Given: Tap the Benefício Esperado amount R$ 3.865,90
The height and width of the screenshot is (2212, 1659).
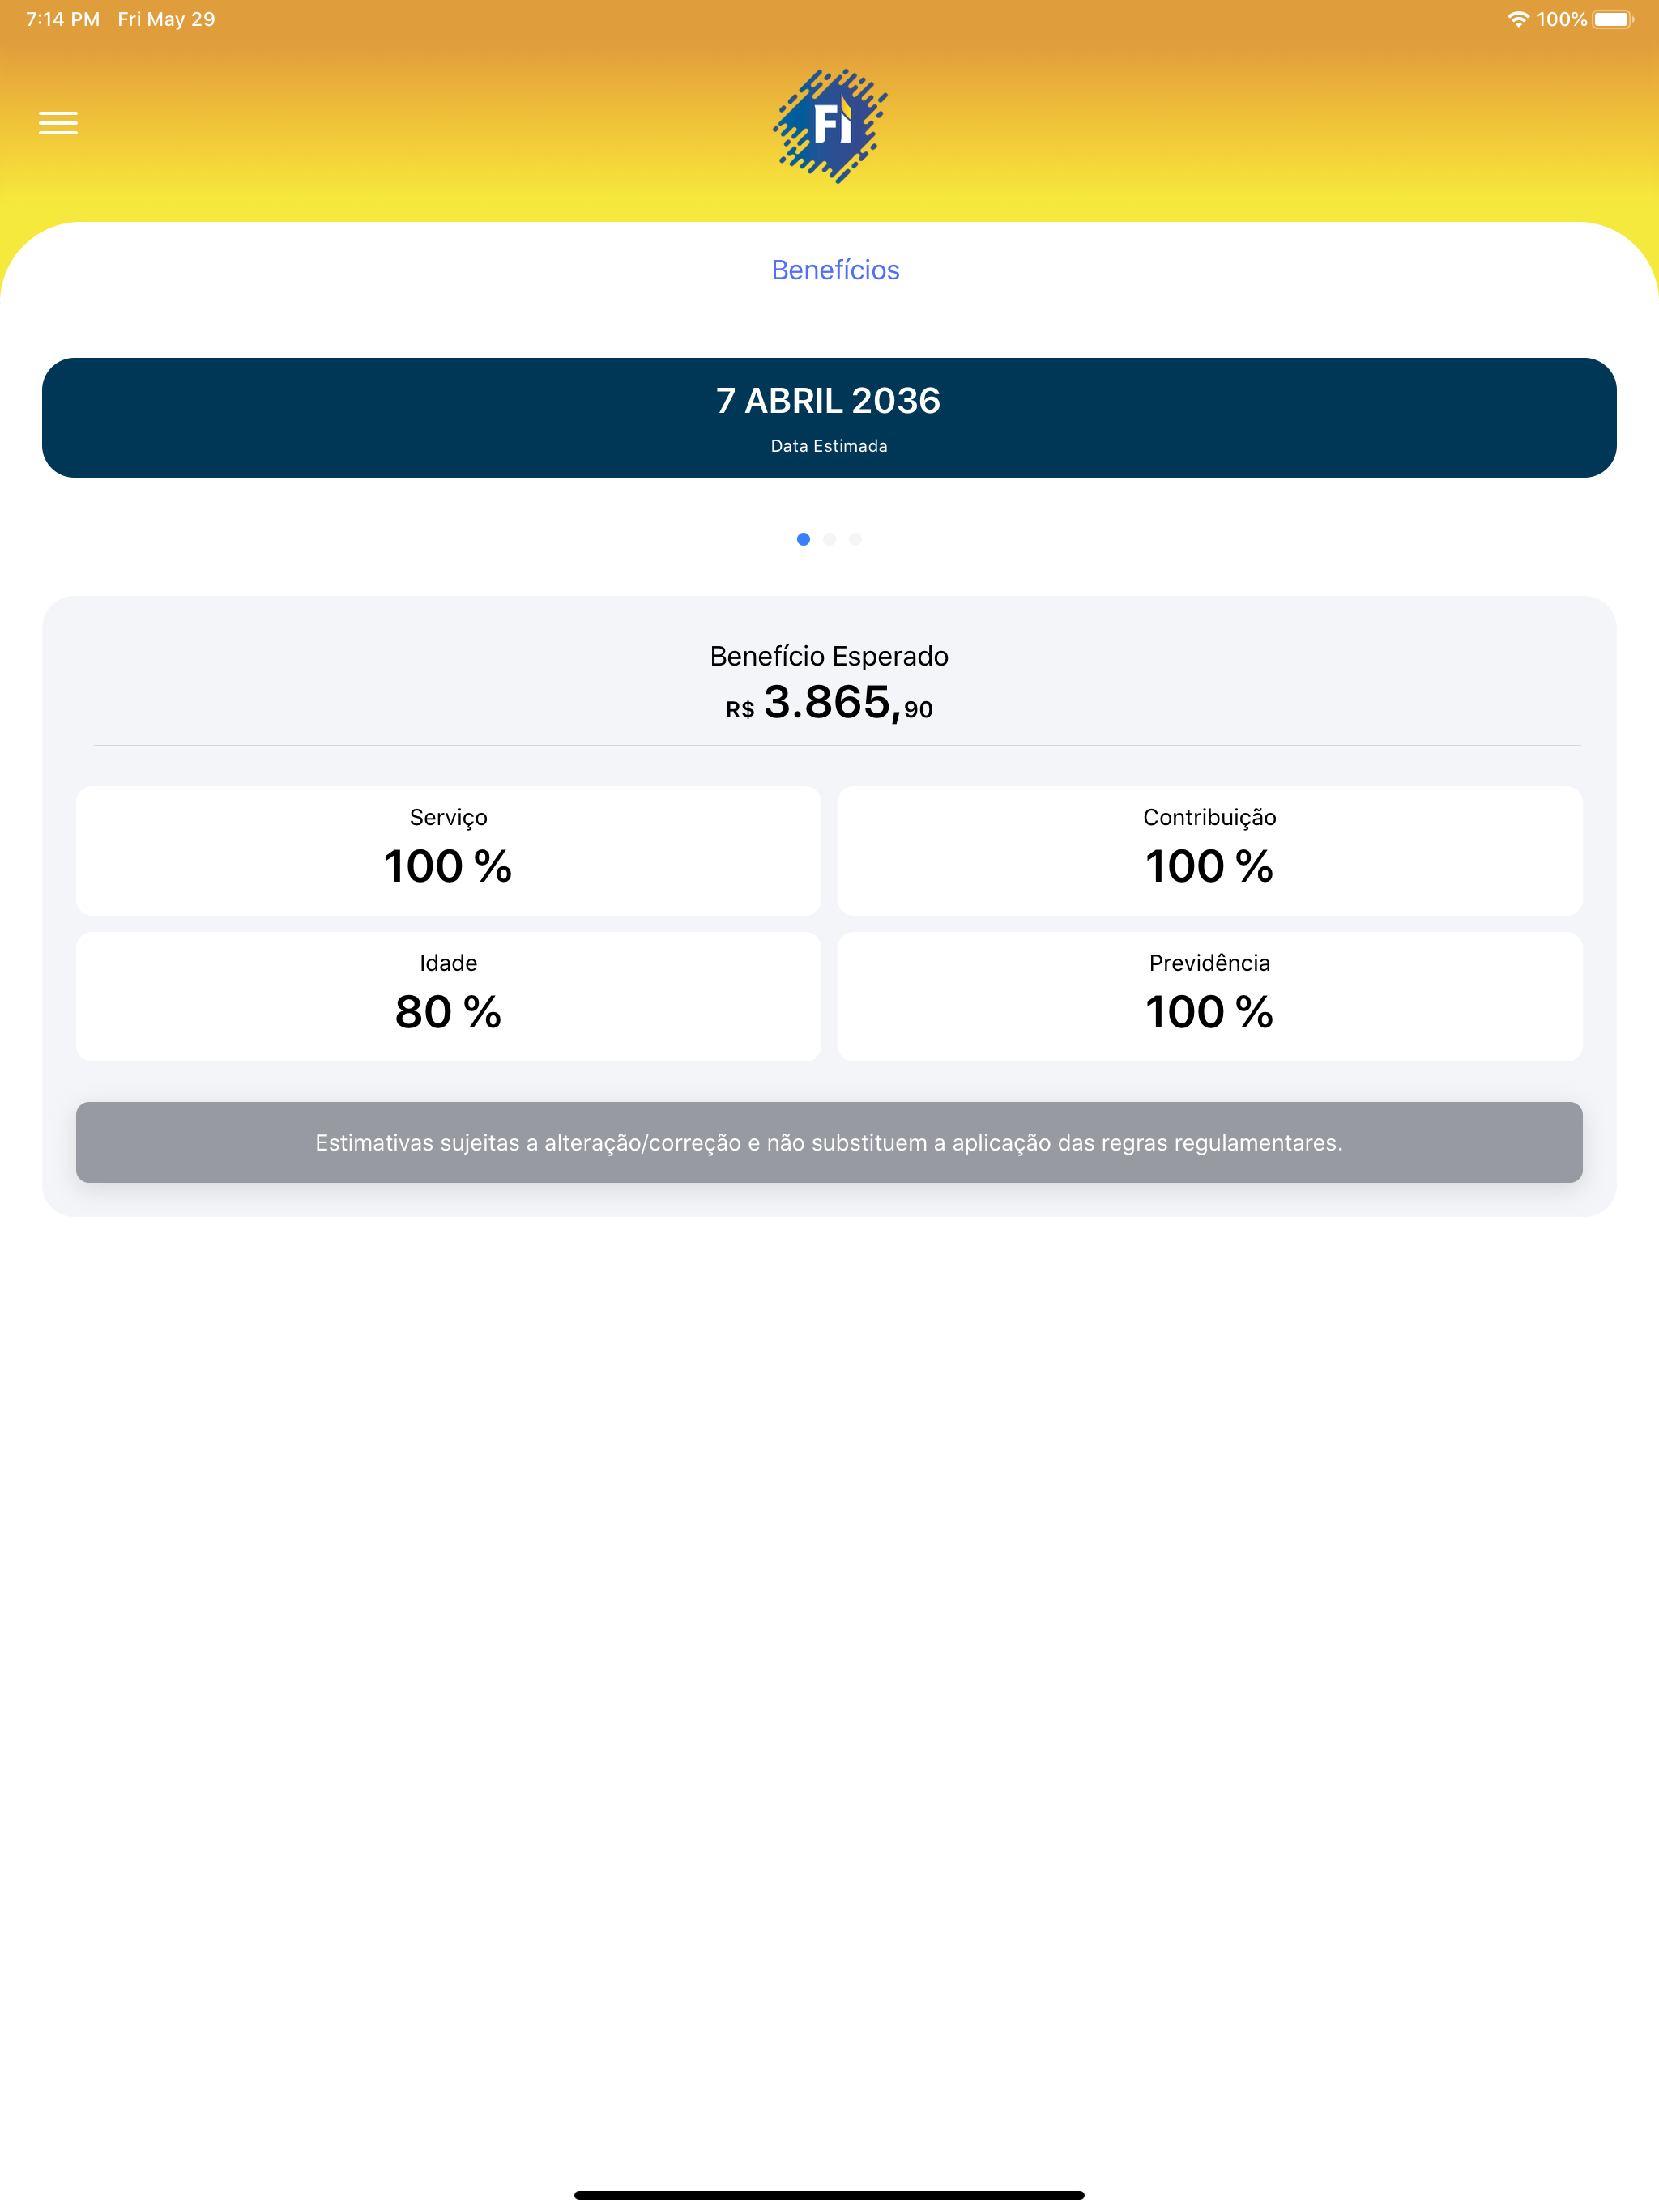Looking at the screenshot, I should [x=829, y=702].
